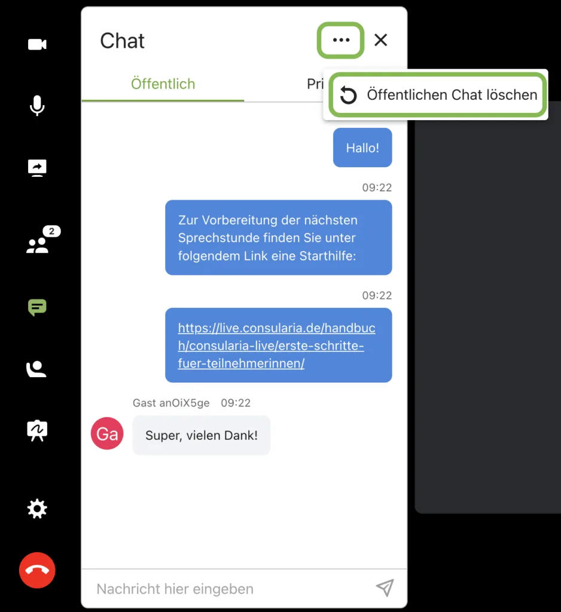The image size is (561, 612).
Task: Click the Hallo! message bubble
Action: 362,148
